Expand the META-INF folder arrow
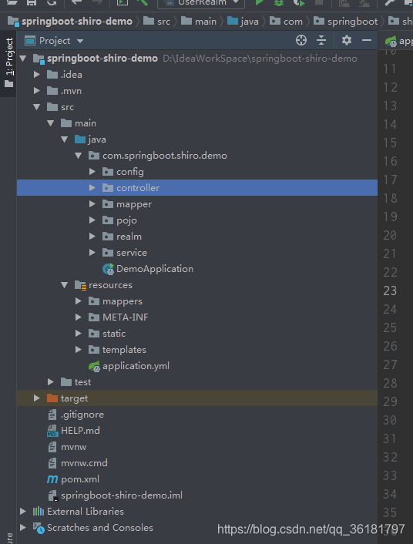The height and width of the screenshot is (544, 413). point(79,317)
